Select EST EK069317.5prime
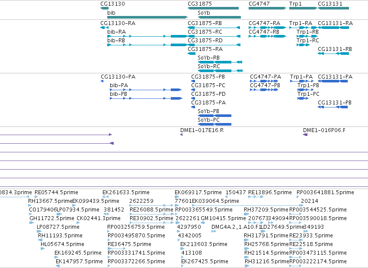The height and width of the screenshot is (268, 368). (177, 197)
